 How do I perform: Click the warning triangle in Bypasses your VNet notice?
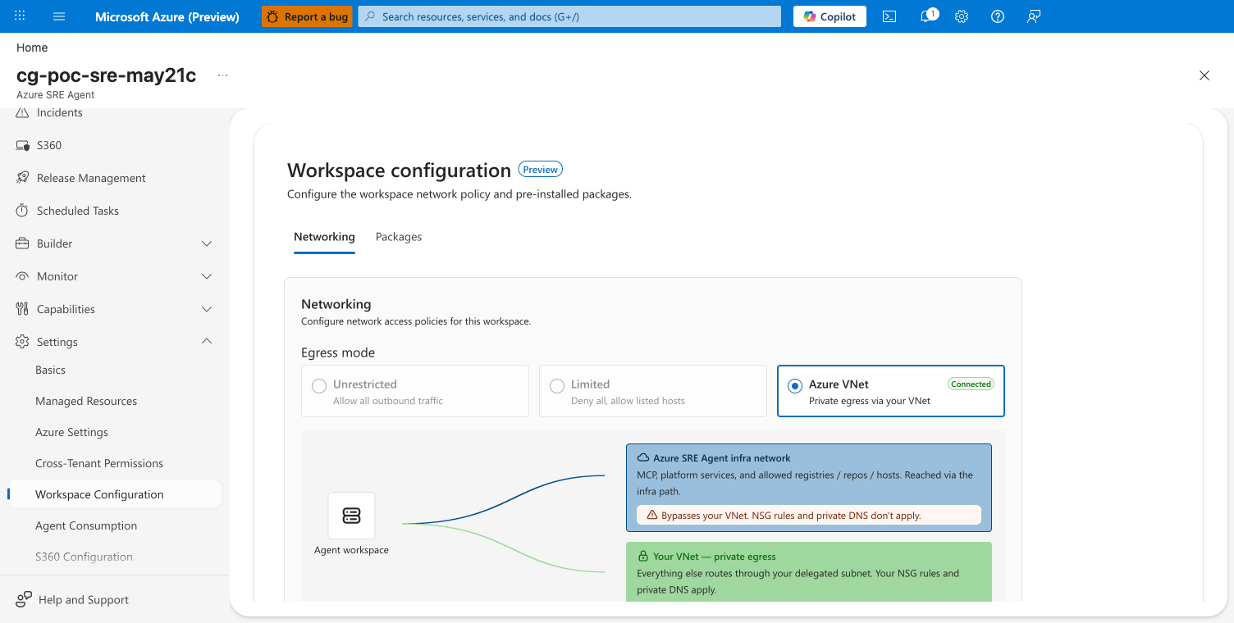pyautogui.click(x=652, y=516)
